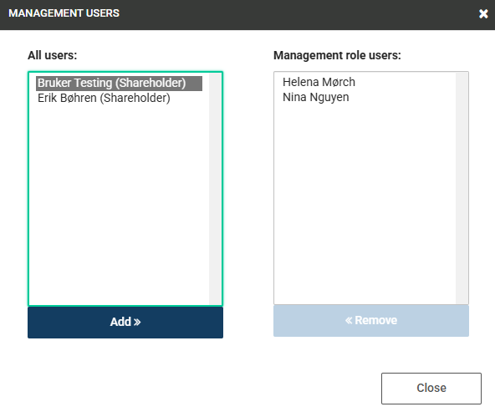Click the Add button text
The image size is (495, 417).
pyautogui.click(x=120, y=322)
